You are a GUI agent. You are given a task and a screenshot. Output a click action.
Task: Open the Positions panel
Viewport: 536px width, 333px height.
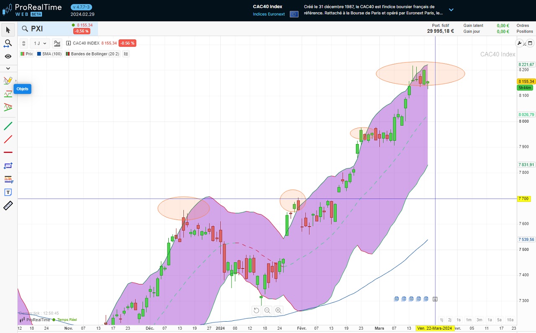pyautogui.click(x=525, y=31)
